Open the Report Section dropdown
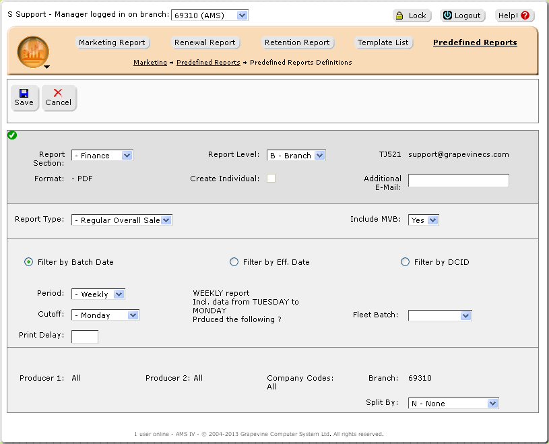The height and width of the screenshot is (444, 549). (x=102, y=156)
